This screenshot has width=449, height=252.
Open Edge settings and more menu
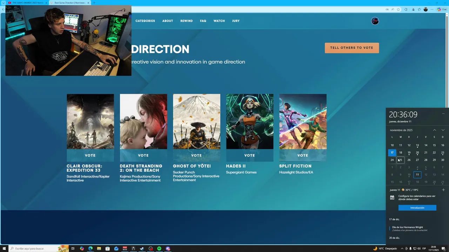(432, 9)
